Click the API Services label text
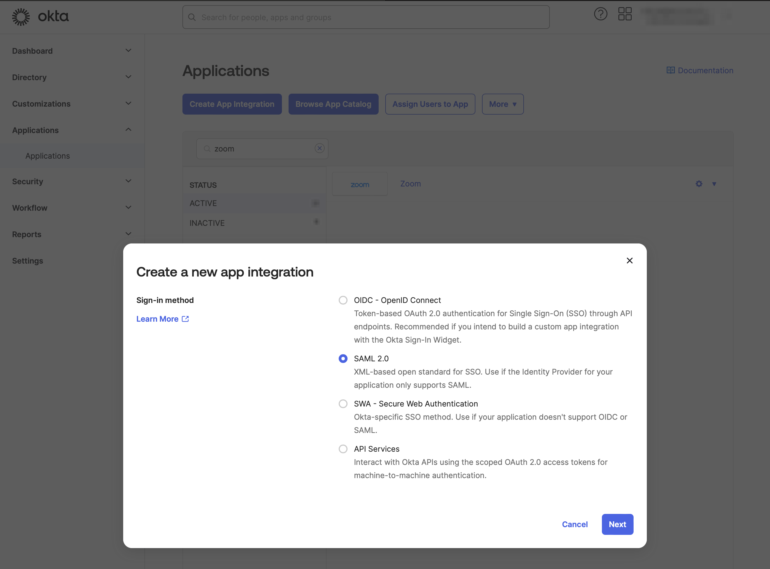770x569 pixels. pos(376,449)
